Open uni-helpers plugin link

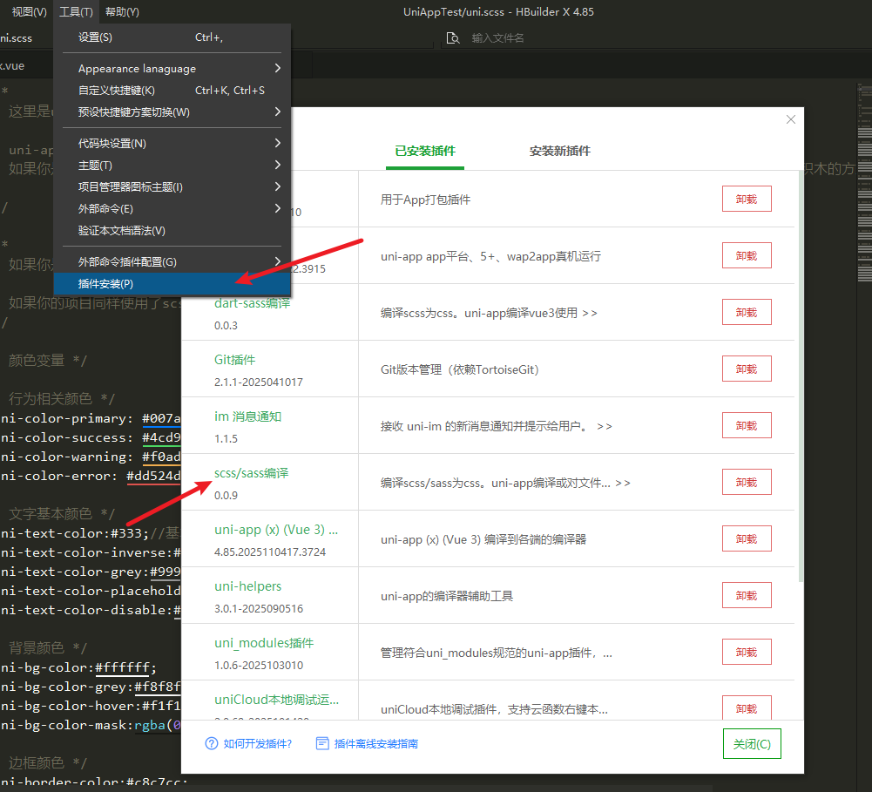coord(248,586)
